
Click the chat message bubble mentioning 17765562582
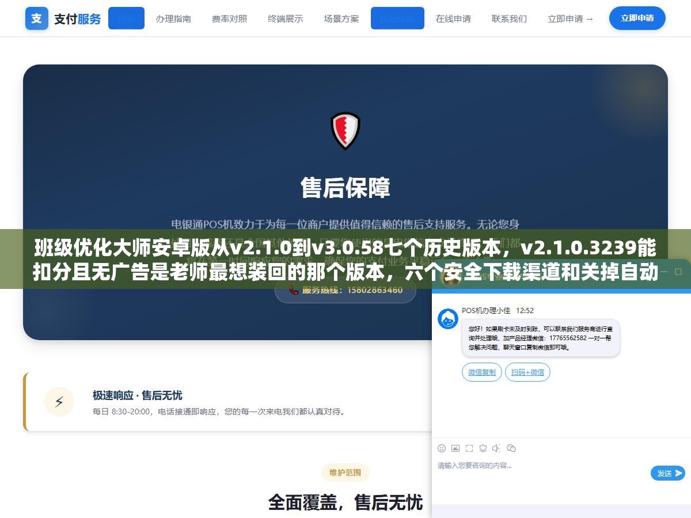[541, 338]
